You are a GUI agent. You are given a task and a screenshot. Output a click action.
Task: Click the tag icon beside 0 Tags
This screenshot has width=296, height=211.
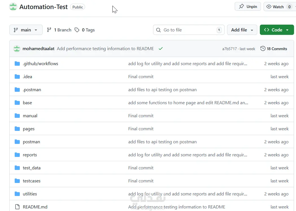77,30
